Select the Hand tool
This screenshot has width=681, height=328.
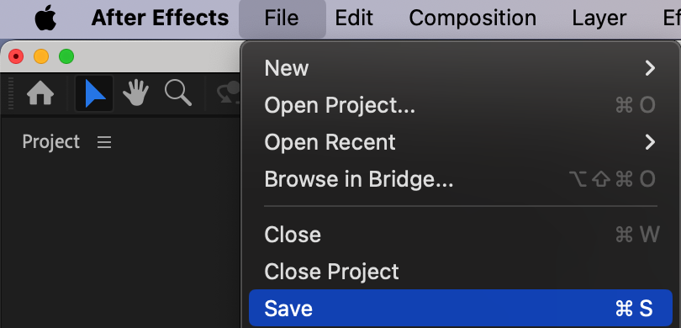pos(135,93)
